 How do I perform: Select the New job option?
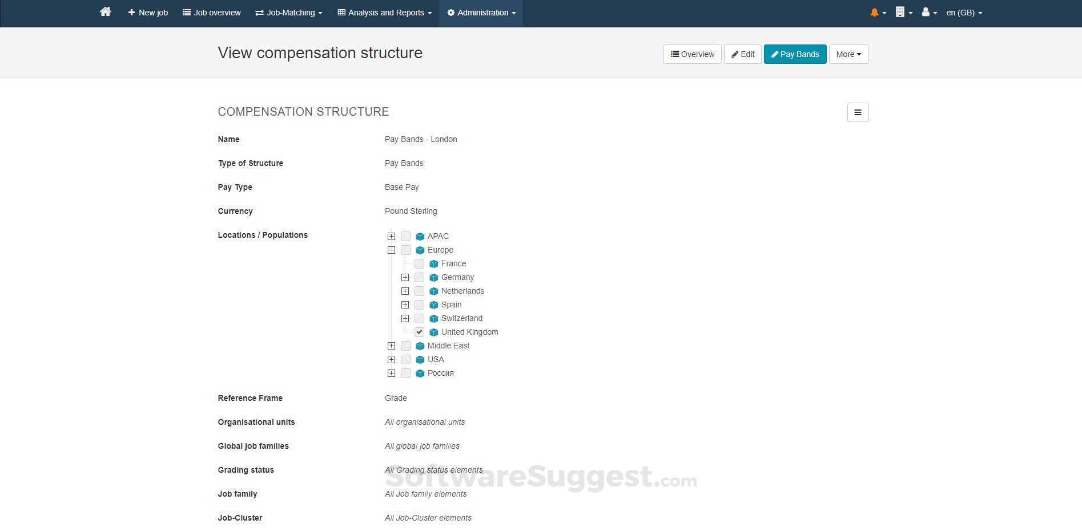pyautogui.click(x=147, y=12)
